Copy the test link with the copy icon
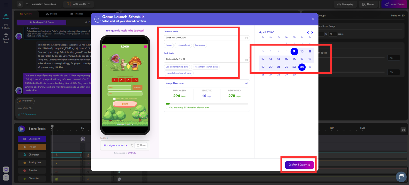Viewport: 409px width, 185px height. tap(132, 145)
